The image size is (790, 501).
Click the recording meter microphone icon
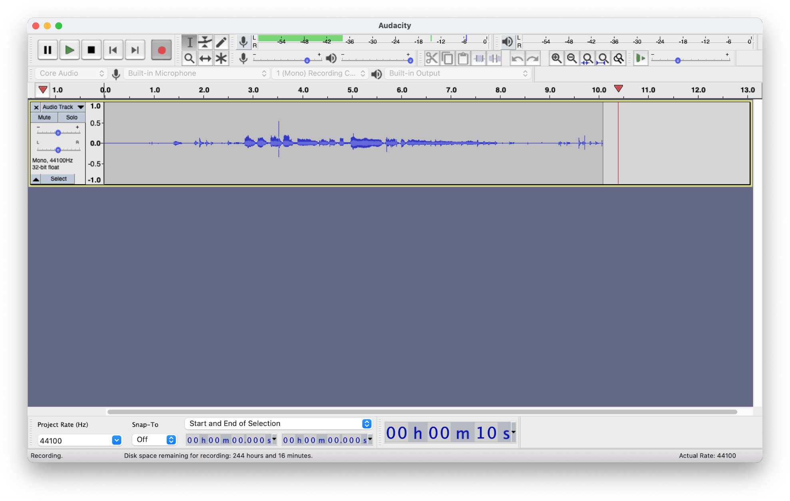pos(243,42)
